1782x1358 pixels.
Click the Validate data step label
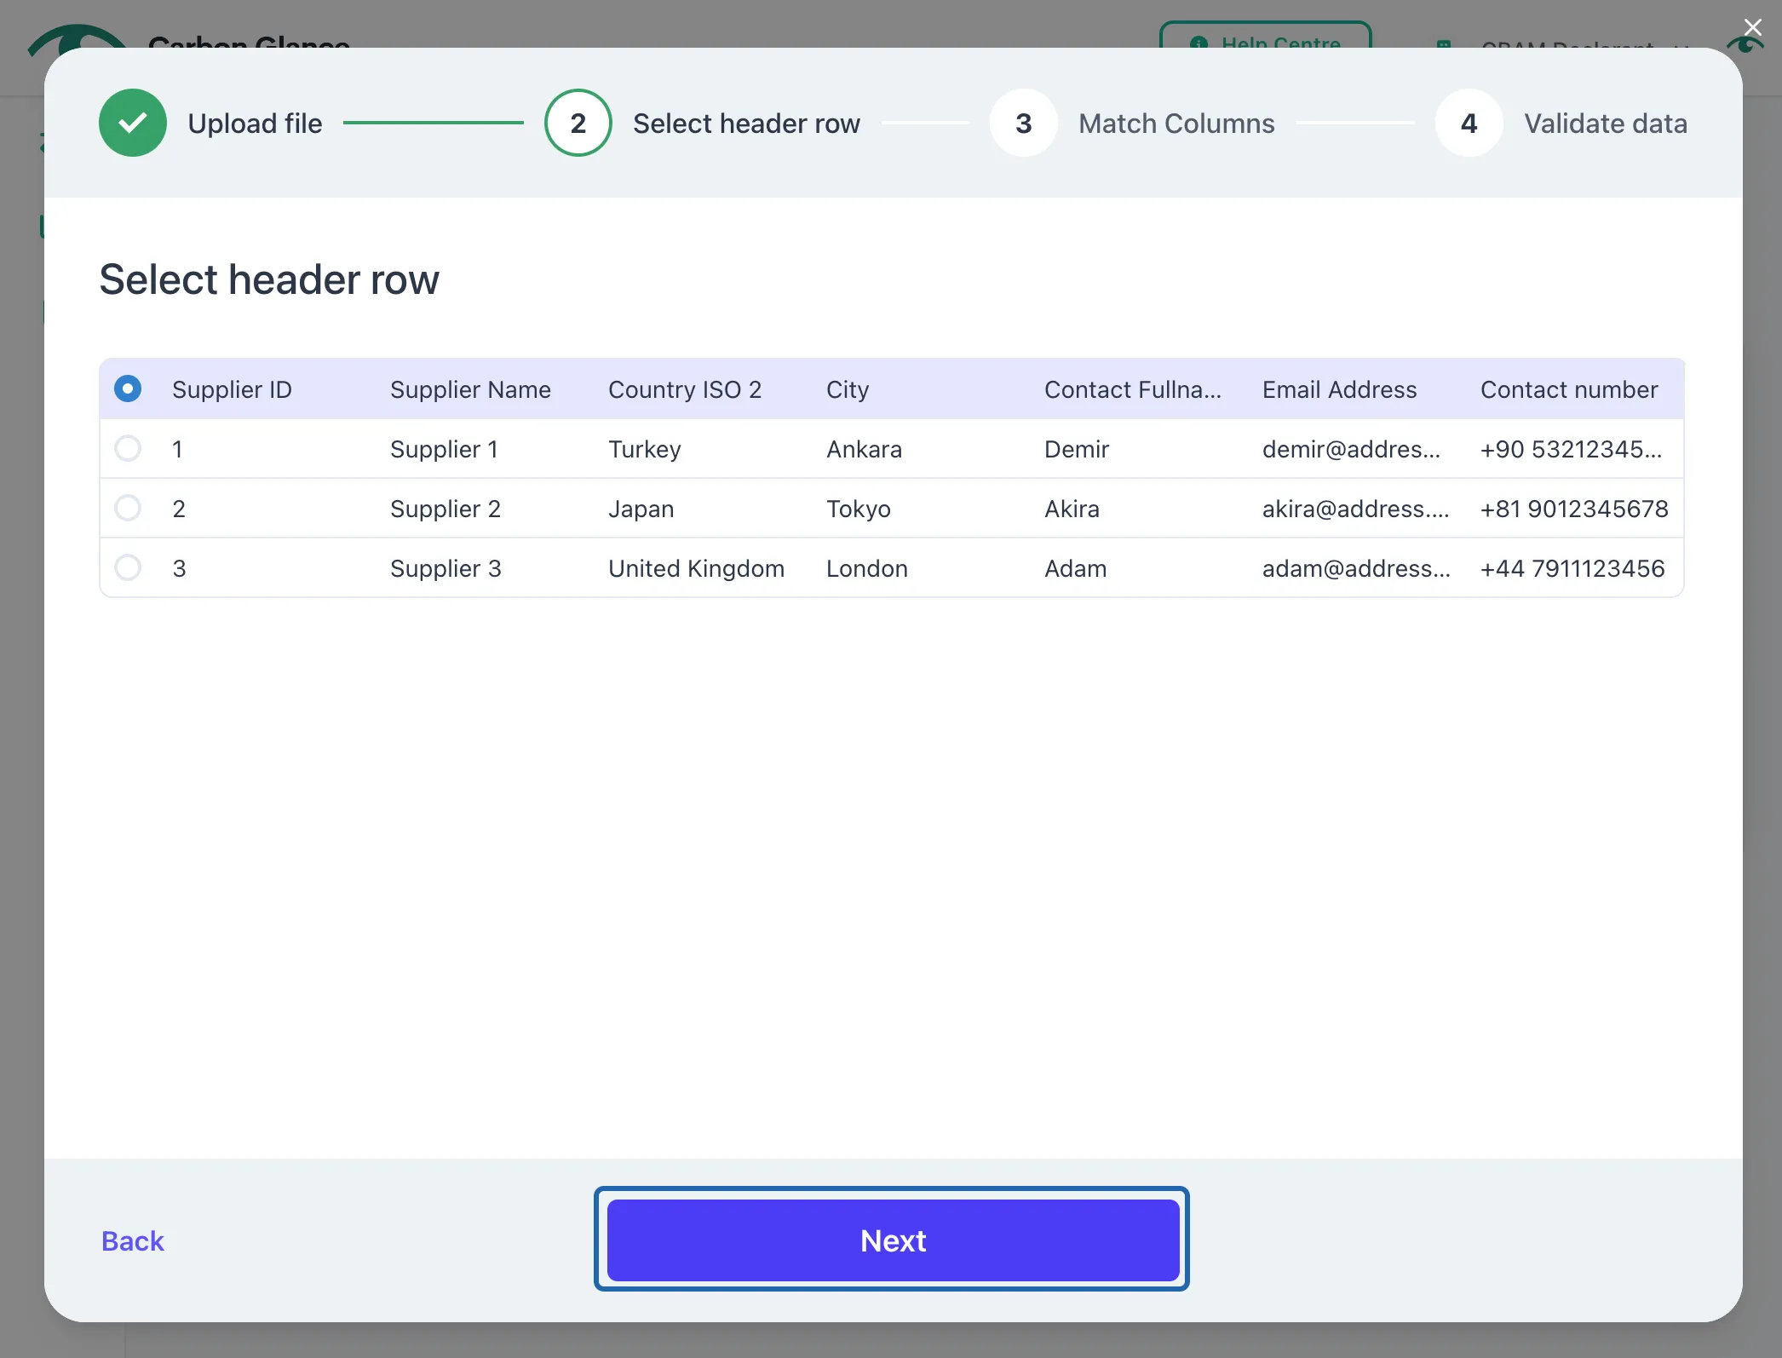pyautogui.click(x=1606, y=124)
